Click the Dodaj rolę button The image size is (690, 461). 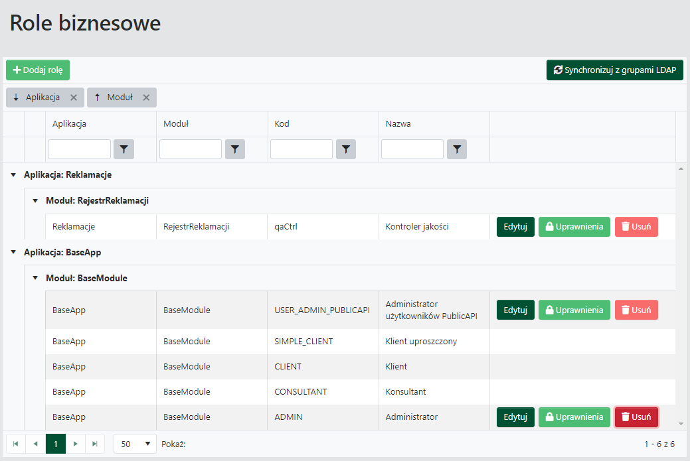(x=38, y=70)
